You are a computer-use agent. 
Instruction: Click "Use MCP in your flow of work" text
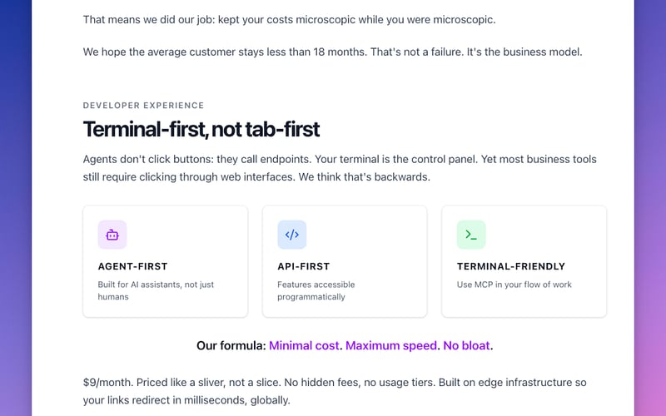pos(514,285)
